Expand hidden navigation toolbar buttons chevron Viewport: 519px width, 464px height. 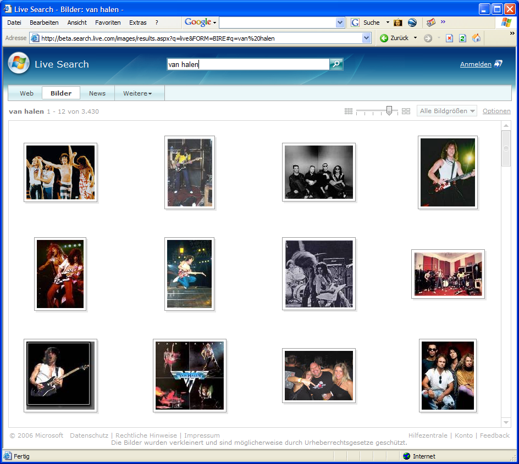click(x=512, y=33)
